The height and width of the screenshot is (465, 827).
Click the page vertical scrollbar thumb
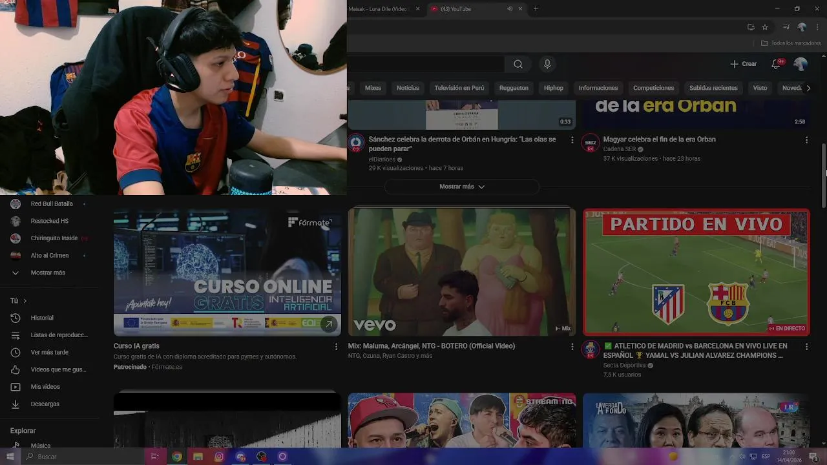click(x=824, y=175)
